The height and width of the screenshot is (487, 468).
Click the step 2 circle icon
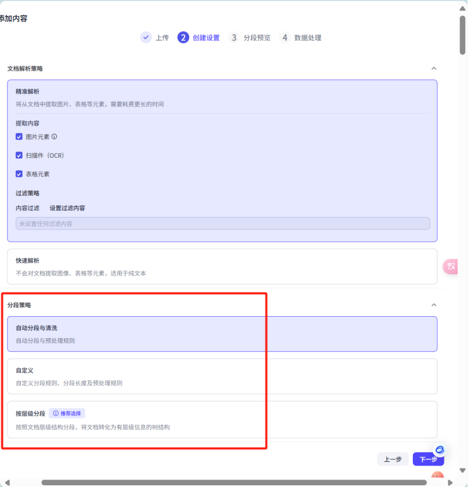pos(183,38)
